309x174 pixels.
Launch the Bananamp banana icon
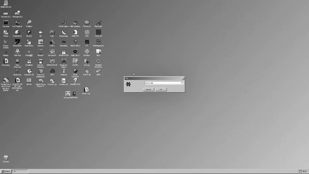click(x=64, y=33)
